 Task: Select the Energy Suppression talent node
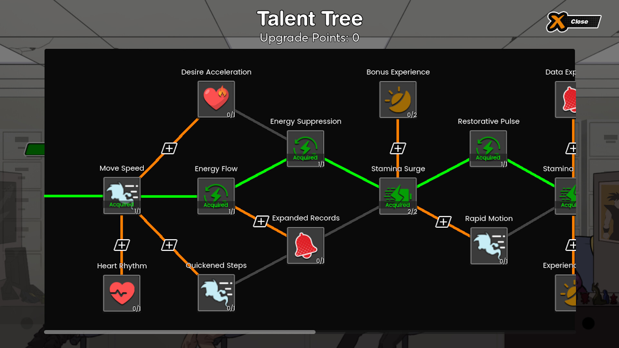[x=305, y=149]
